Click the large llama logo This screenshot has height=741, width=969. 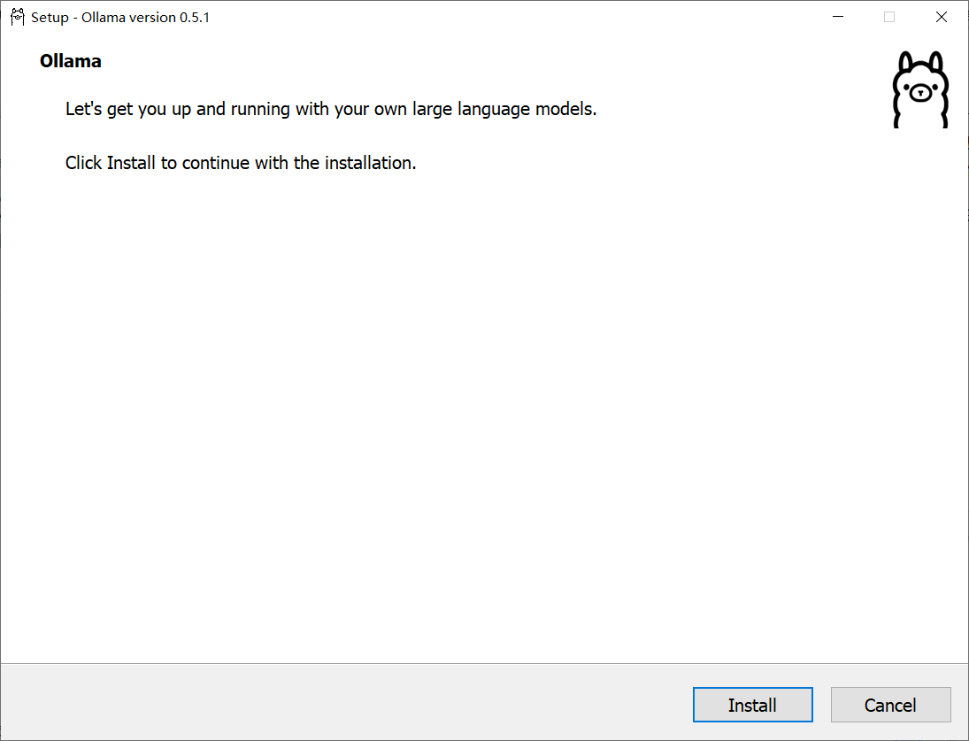pyautogui.click(x=920, y=89)
